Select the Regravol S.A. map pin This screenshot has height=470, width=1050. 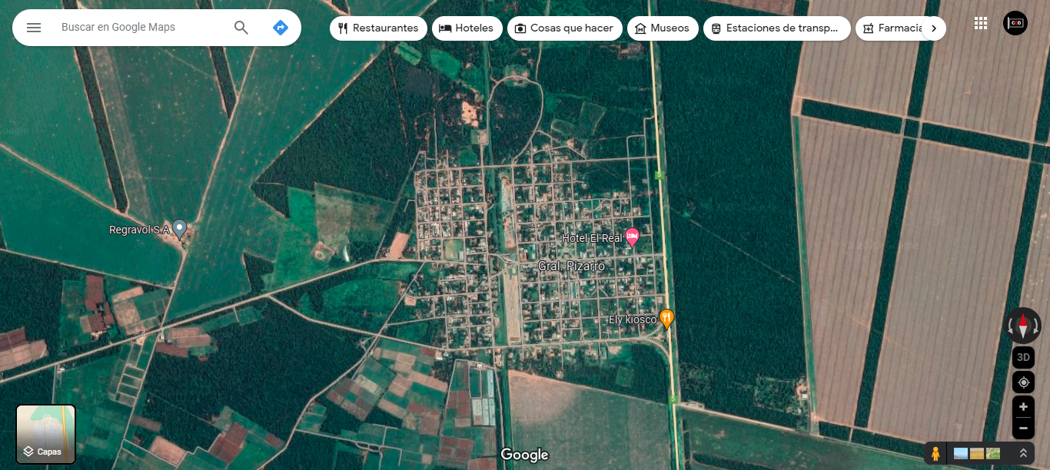[179, 228]
